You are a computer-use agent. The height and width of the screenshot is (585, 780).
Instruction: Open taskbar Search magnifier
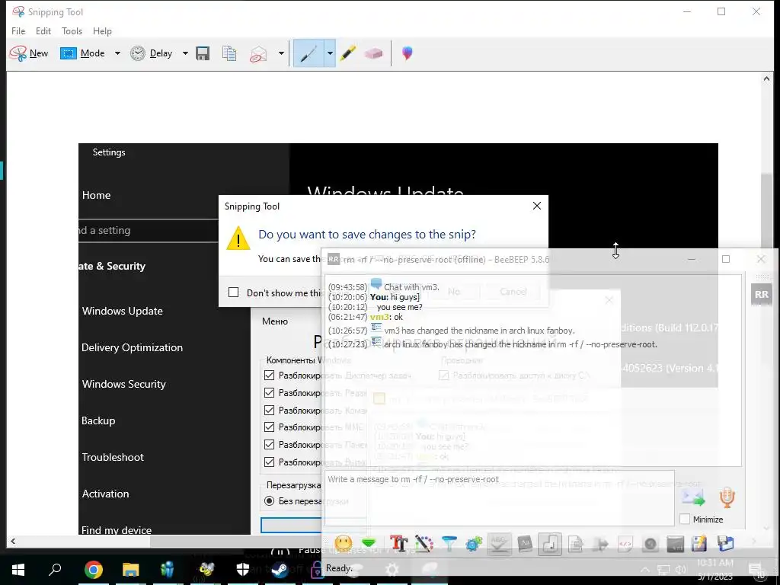tap(55, 570)
